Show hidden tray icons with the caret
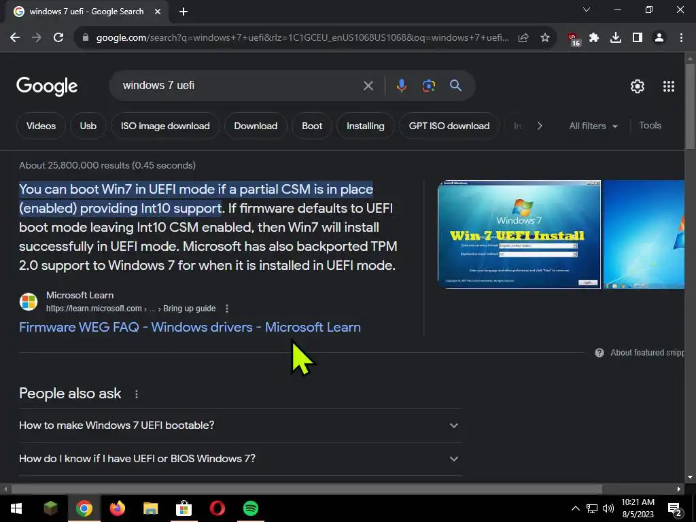This screenshot has width=696, height=522. [575, 508]
